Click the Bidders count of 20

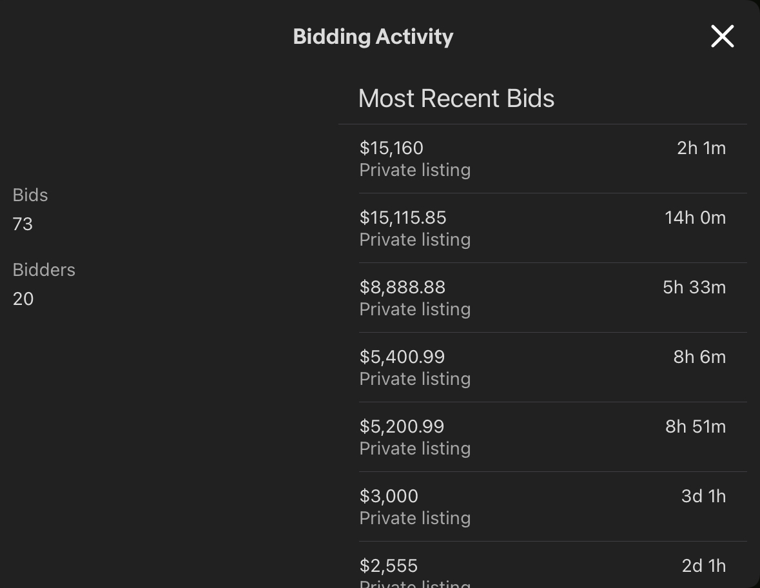[x=23, y=299]
